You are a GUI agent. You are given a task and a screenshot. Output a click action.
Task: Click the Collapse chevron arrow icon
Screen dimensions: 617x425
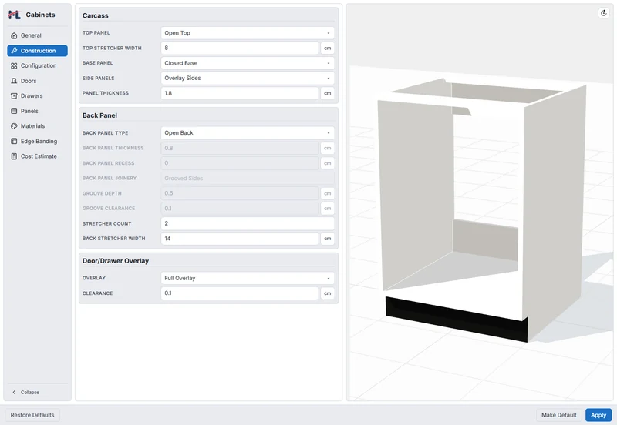[x=14, y=393]
